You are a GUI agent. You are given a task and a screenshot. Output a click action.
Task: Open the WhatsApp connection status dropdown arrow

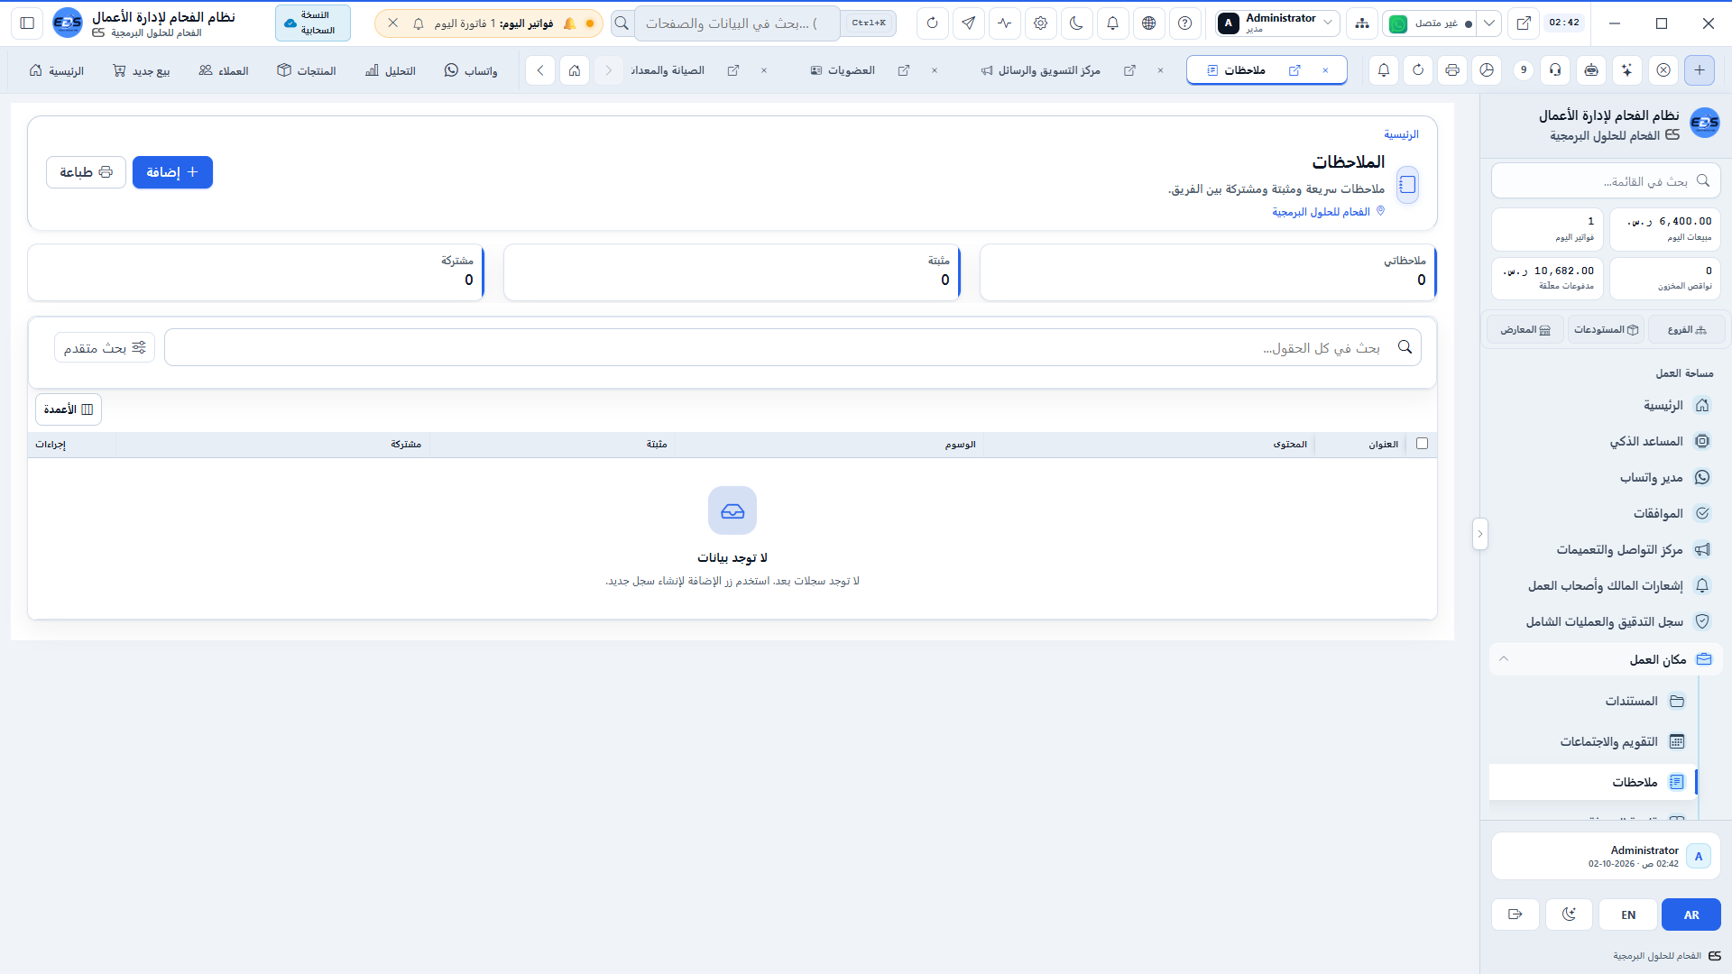click(1489, 23)
